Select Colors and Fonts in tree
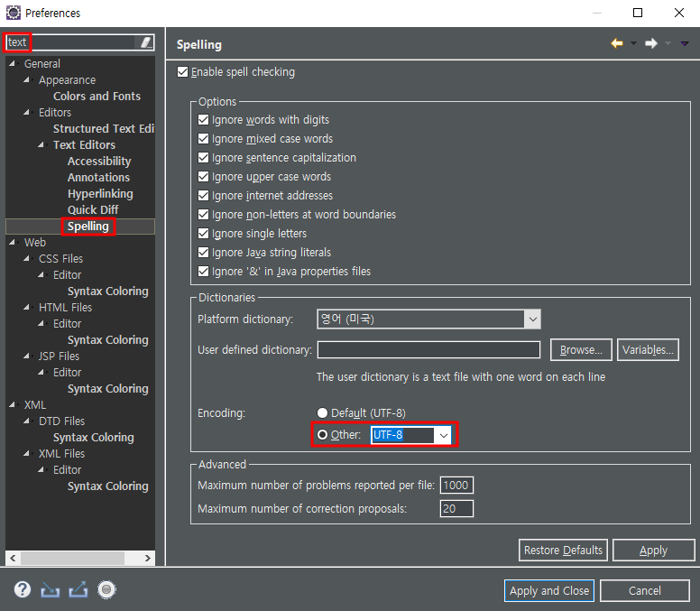Viewport: 700px width, 611px height. tap(97, 96)
